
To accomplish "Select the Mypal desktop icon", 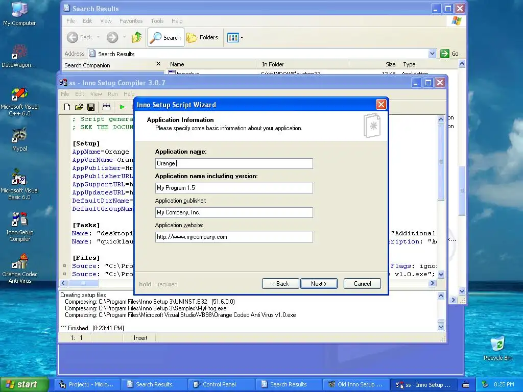I will pyautogui.click(x=19, y=139).
